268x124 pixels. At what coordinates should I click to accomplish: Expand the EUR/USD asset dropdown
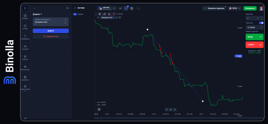107,8
